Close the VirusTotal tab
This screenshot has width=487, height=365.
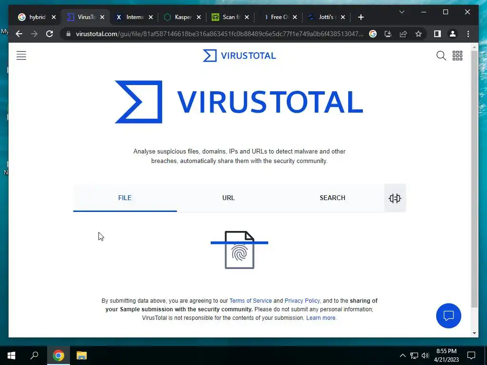click(102, 17)
